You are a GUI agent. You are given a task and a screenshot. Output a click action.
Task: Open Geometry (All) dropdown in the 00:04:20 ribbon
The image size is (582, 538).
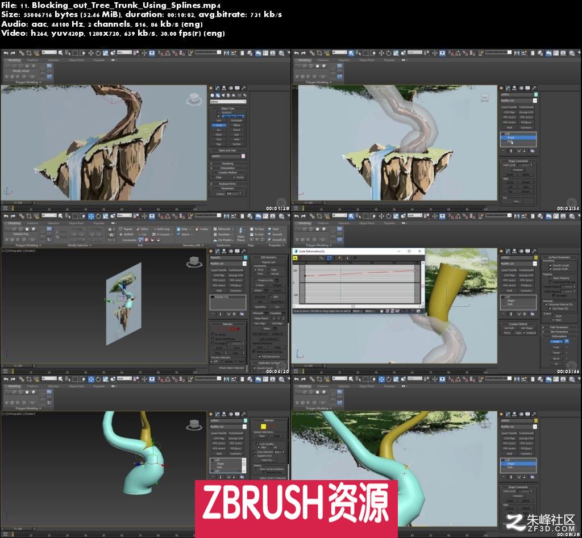[193, 245]
